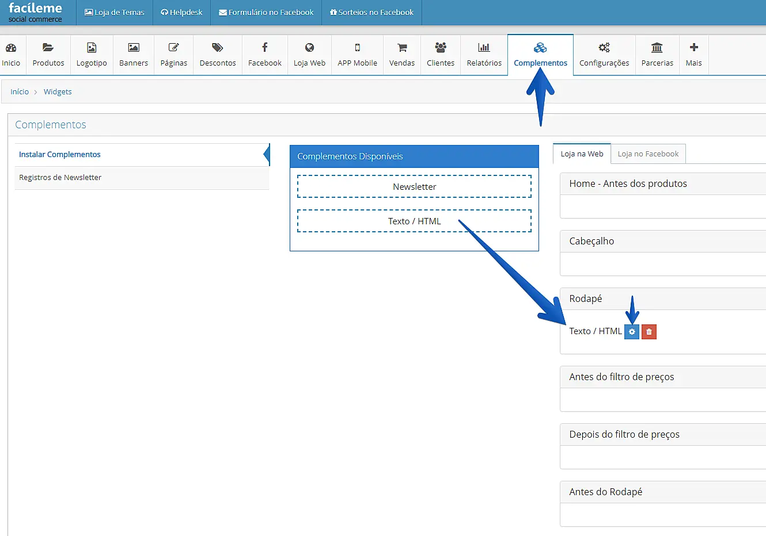The height and width of the screenshot is (536, 766).
Task: Select the Loja na Web tab
Action: tap(582, 154)
